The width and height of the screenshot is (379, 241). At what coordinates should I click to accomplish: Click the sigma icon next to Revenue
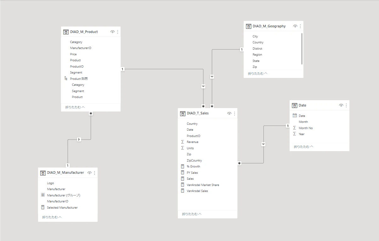click(183, 142)
